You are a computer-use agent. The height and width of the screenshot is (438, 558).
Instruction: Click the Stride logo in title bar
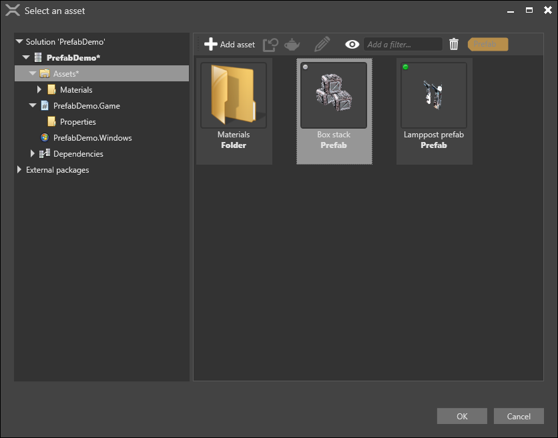click(x=11, y=10)
